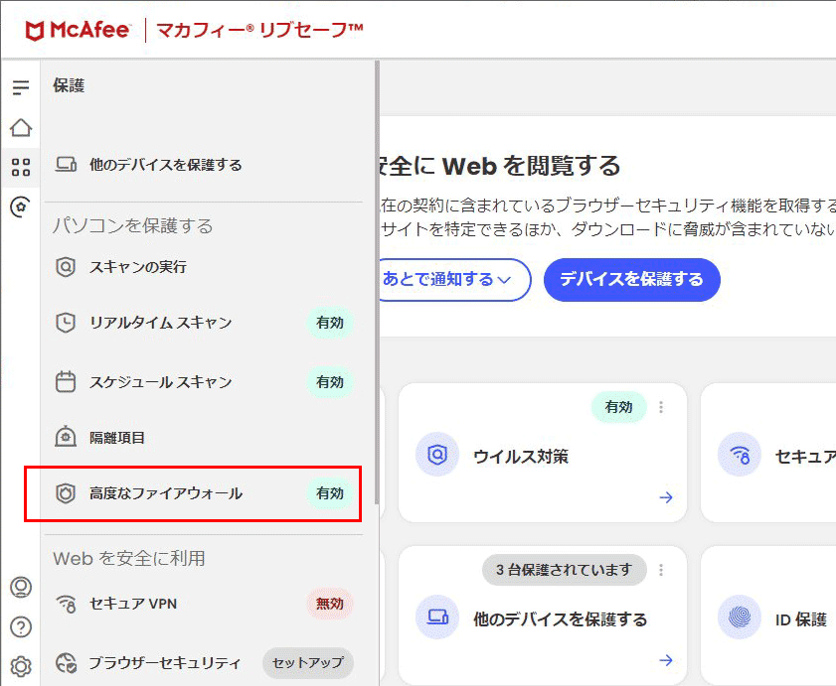
Task: Open the account profile icon
Action: 21,587
